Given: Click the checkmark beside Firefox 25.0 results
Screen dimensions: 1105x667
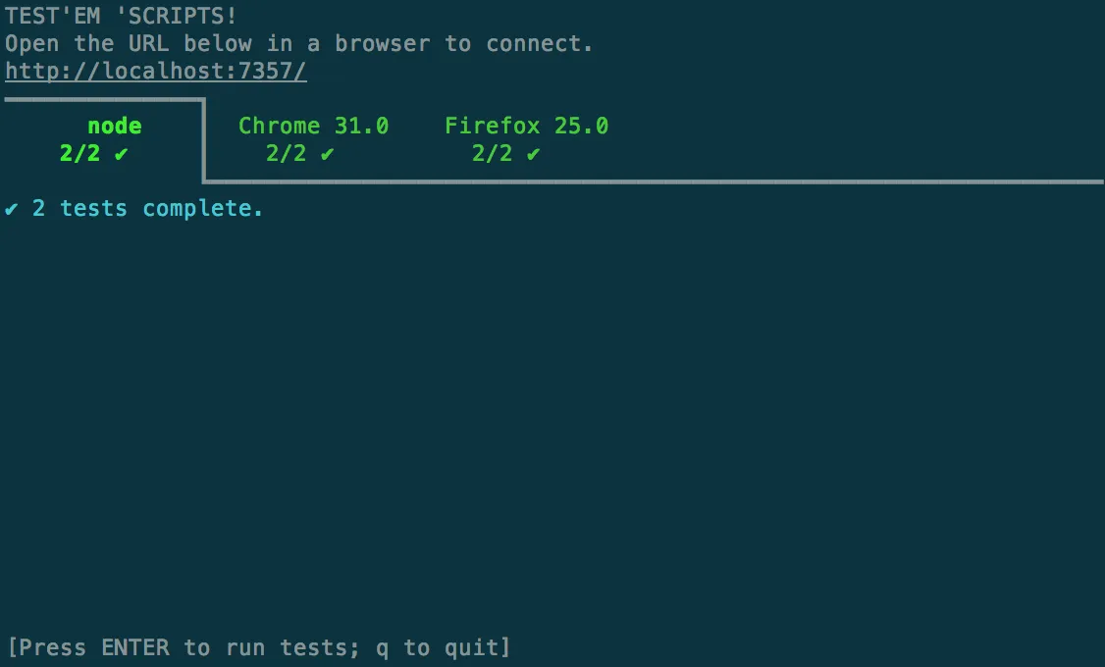Looking at the screenshot, I should [534, 153].
